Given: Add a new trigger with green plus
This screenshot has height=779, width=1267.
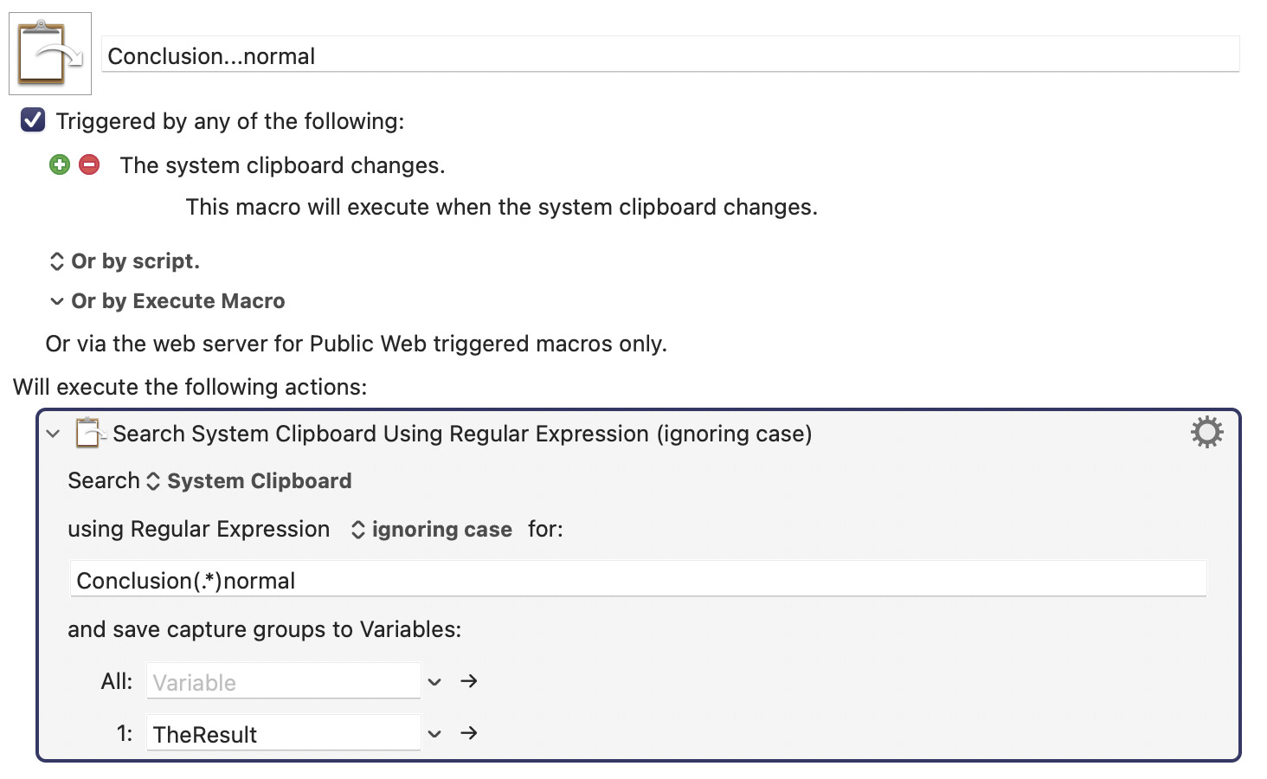Looking at the screenshot, I should coord(60,164).
